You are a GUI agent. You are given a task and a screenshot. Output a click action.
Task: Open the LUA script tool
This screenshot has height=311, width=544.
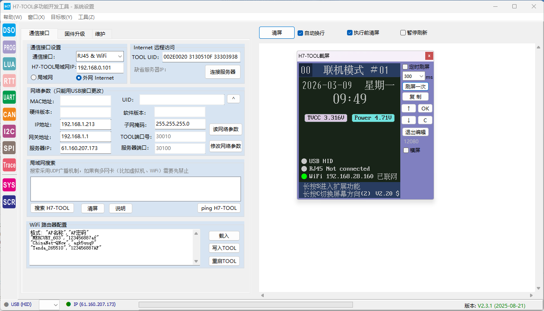click(x=9, y=64)
